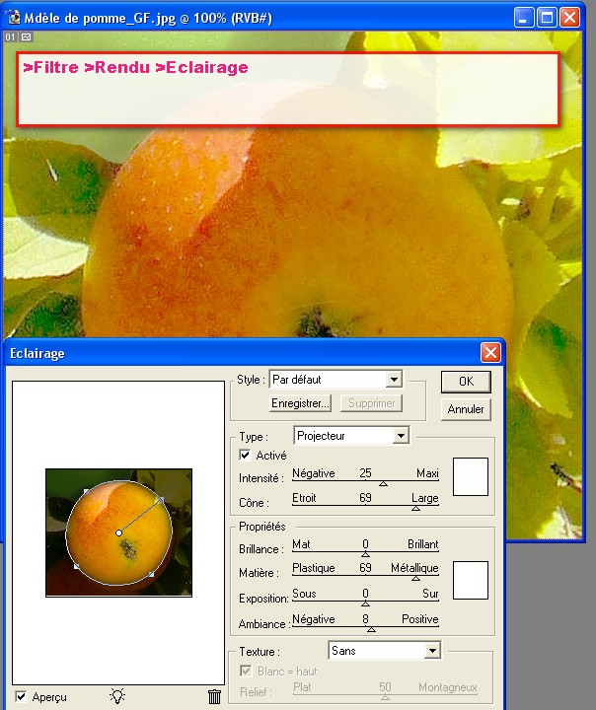Click the Matière slider handle
This screenshot has height=710, width=596.
pos(415,578)
